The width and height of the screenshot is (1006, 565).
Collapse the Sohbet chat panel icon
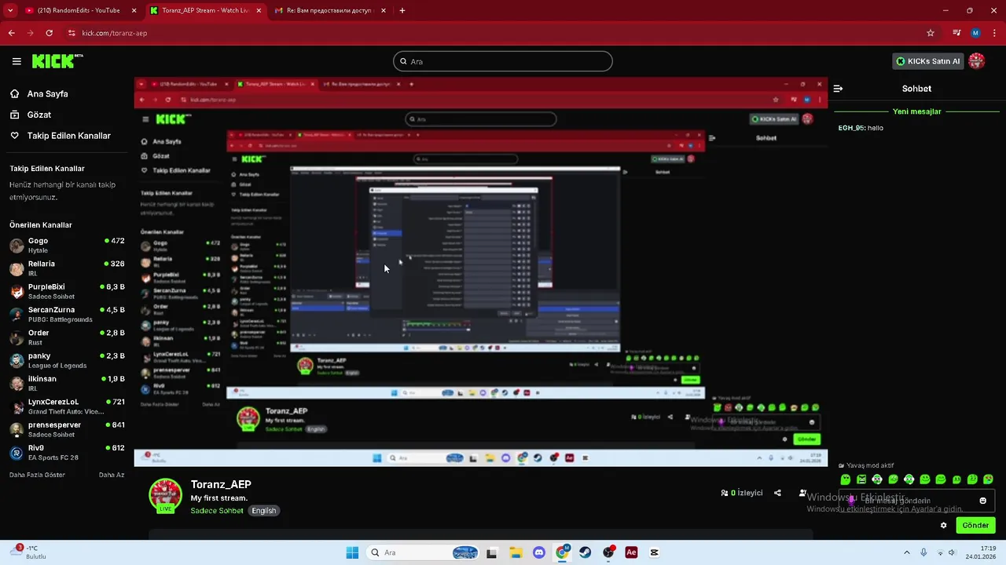pyautogui.click(x=838, y=89)
